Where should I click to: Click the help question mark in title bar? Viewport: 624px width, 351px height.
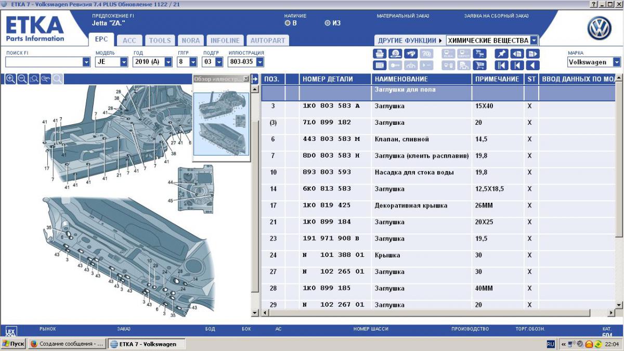(x=594, y=4)
